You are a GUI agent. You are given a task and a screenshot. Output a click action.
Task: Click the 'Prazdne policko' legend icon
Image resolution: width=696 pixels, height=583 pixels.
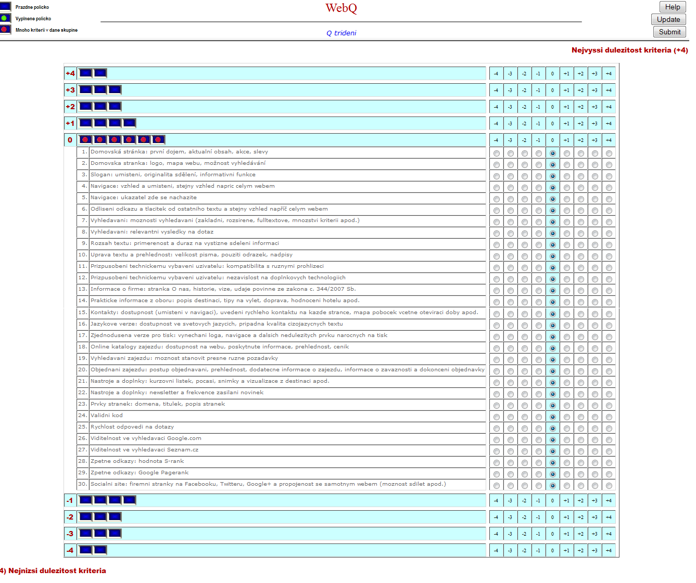coord(5,7)
